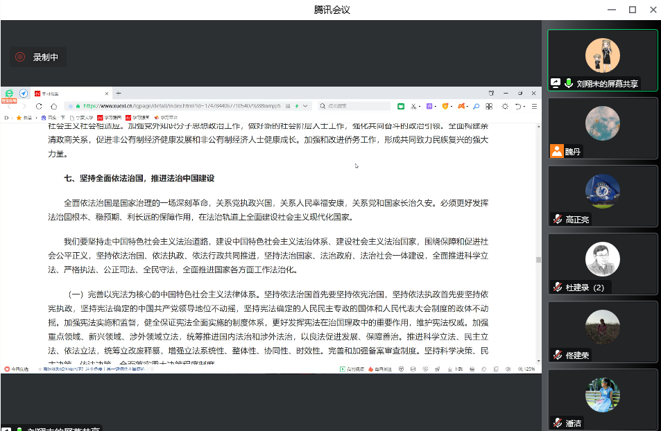This screenshot has height=431, width=661.
Task: Select 佟建荣 participant avatar
Action: pyautogui.click(x=603, y=327)
